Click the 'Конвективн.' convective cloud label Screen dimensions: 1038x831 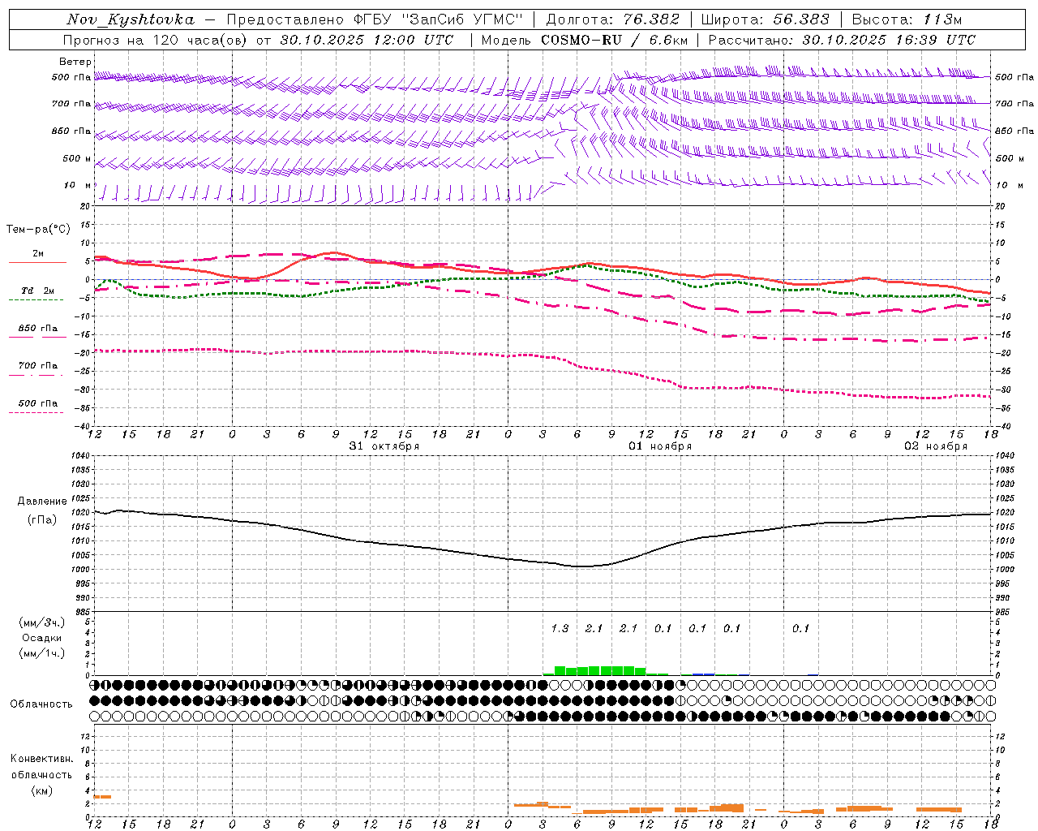[42, 759]
